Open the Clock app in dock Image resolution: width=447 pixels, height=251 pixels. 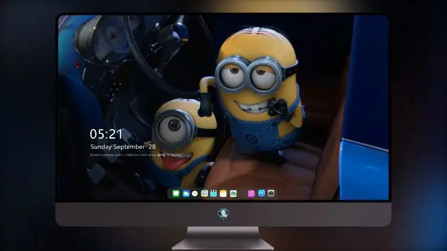point(195,193)
